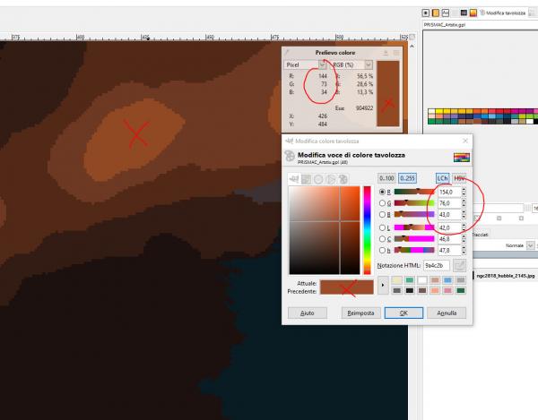Open the gradients dock tab icon
538x420 pixels.
pos(473,13)
